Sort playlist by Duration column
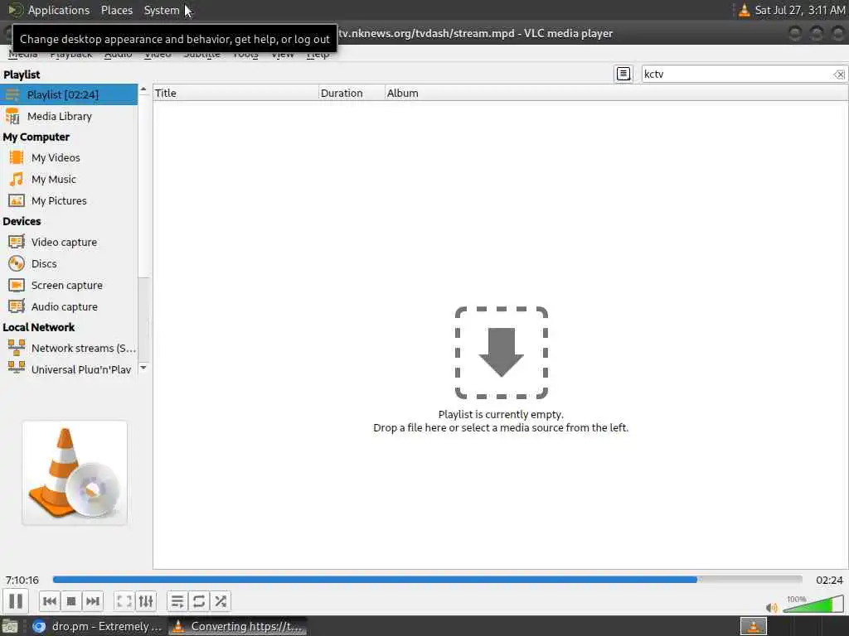 coord(352,93)
